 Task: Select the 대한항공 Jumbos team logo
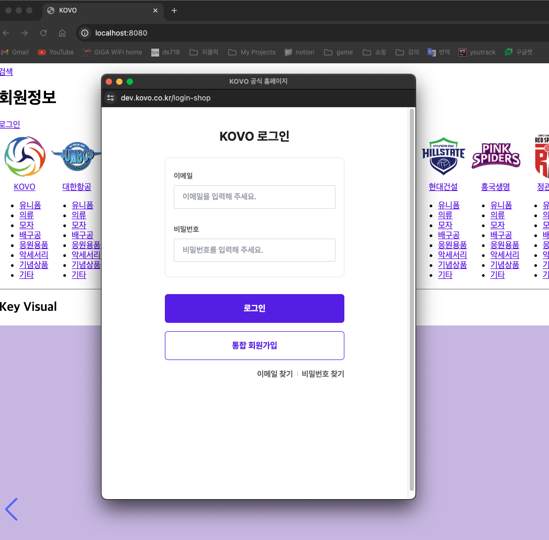click(x=76, y=155)
